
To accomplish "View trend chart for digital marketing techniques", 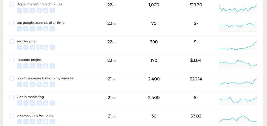I will [238, 9].
